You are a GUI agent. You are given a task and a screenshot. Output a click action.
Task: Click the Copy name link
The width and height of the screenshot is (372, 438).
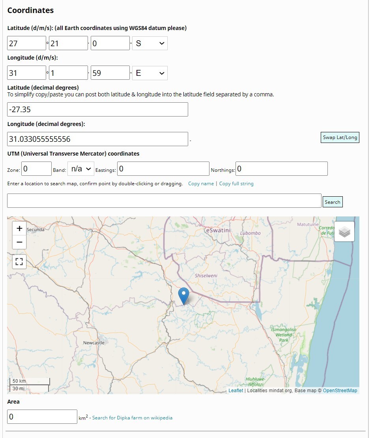(201, 184)
